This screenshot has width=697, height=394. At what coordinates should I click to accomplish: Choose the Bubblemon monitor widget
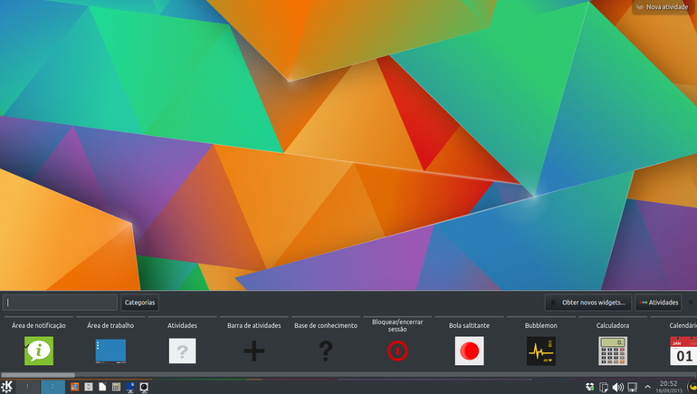click(541, 351)
